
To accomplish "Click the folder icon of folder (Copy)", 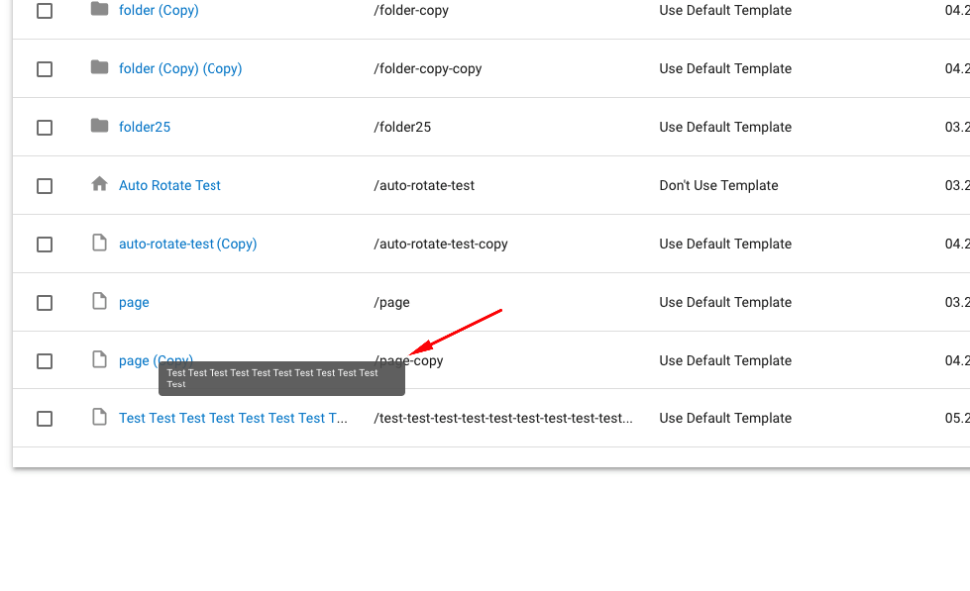I will 100,9.
